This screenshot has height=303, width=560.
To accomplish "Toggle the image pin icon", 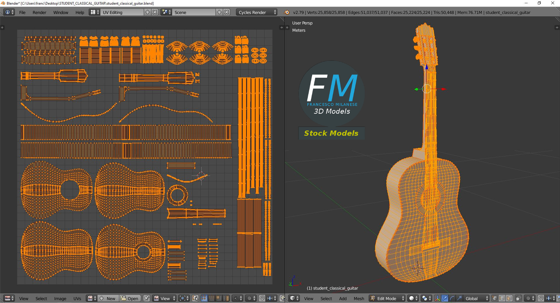I will [x=146, y=298].
